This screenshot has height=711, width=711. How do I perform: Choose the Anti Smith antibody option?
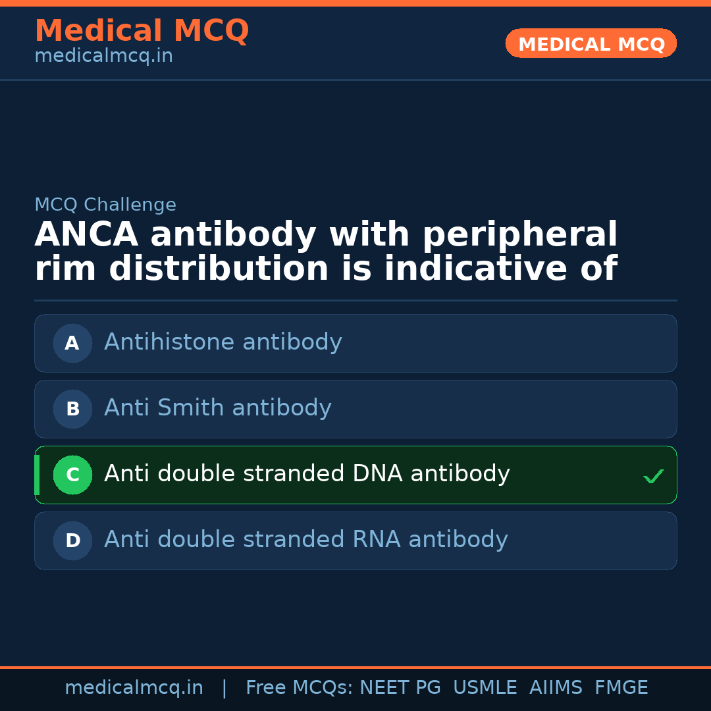pos(218,408)
